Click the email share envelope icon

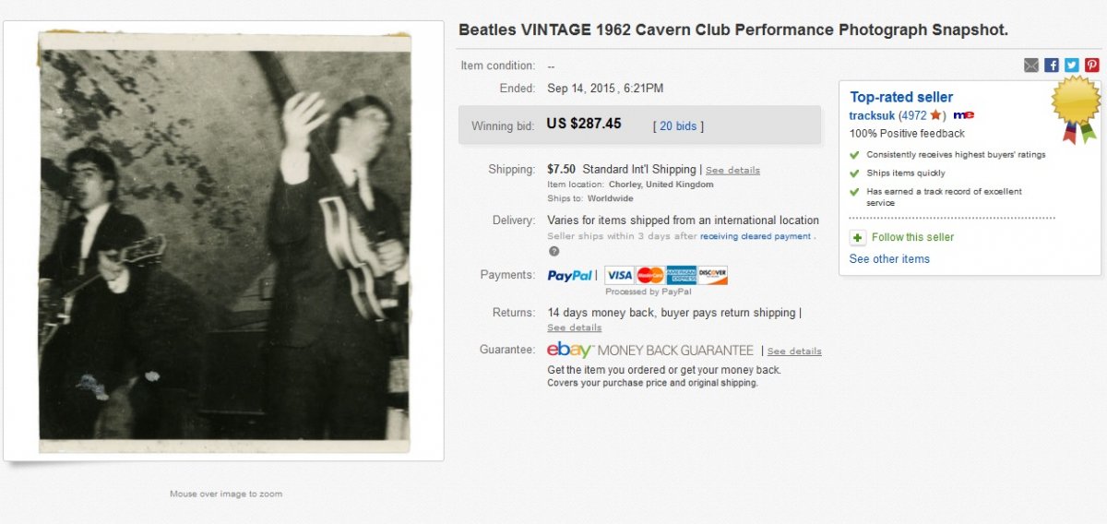click(1031, 65)
